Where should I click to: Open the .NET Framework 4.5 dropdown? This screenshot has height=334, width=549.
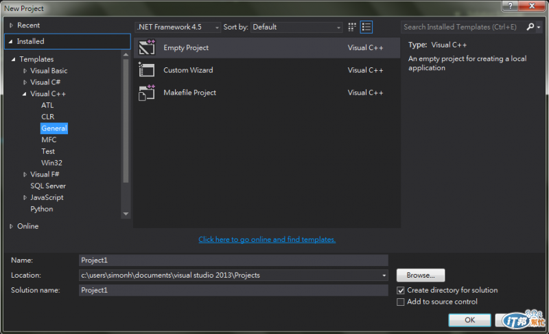click(178, 27)
